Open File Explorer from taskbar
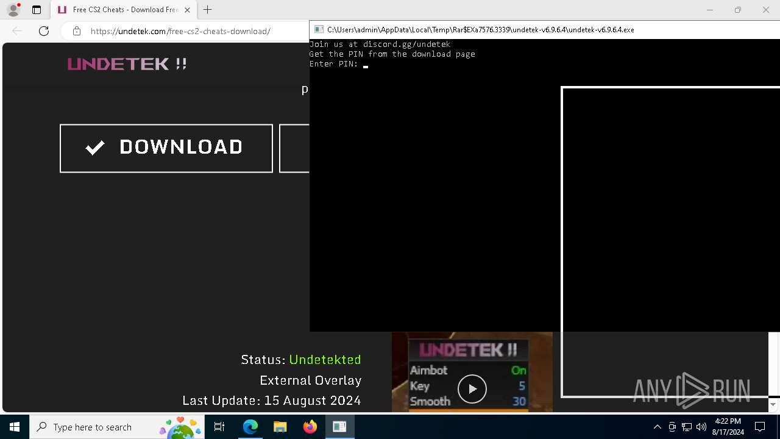The width and height of the screenshot is (780, 439). click(280, 427)
